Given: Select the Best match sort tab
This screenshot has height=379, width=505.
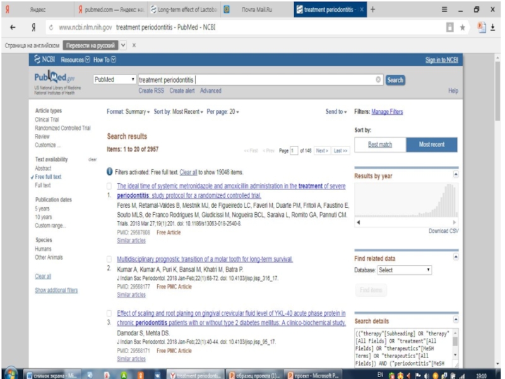Looking at the screenshot, I should (380, 145).
